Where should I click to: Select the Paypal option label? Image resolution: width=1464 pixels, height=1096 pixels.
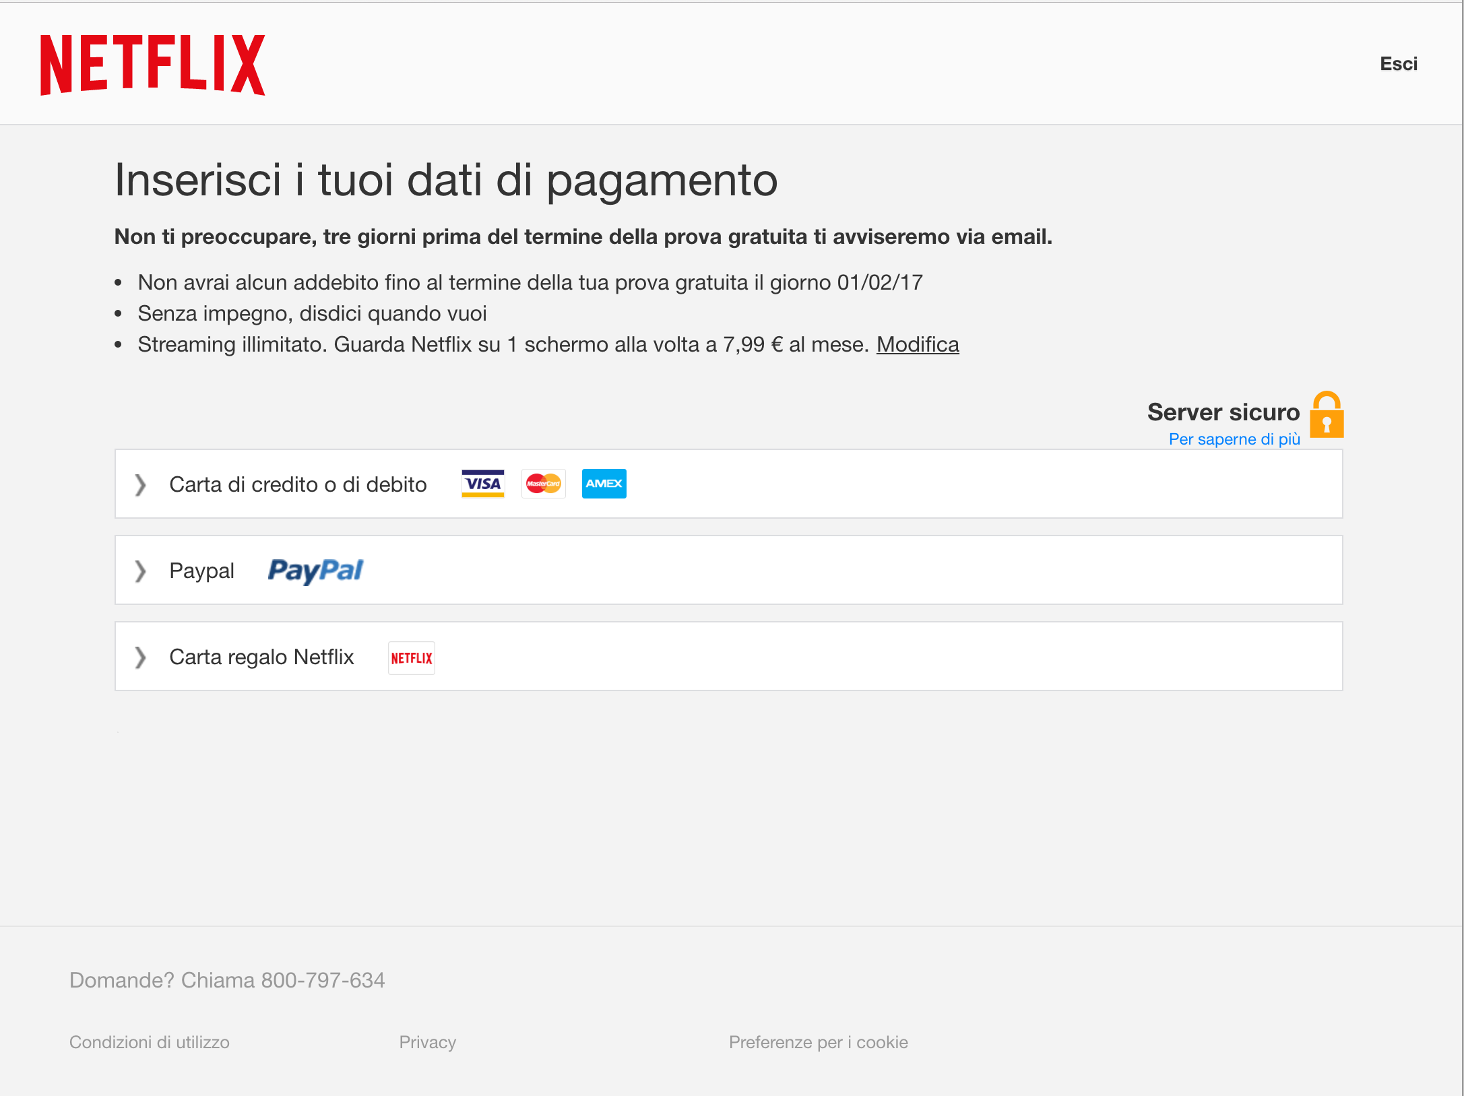click(201, 571)
